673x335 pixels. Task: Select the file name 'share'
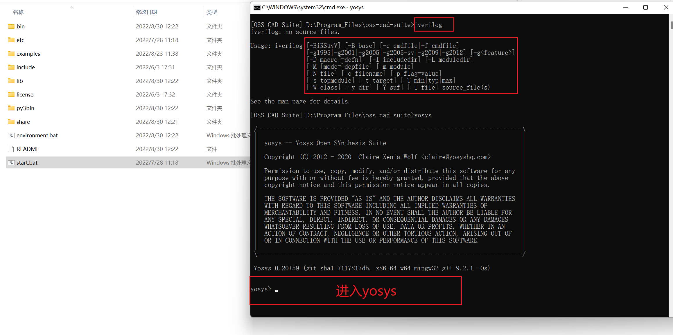[23, 122]
